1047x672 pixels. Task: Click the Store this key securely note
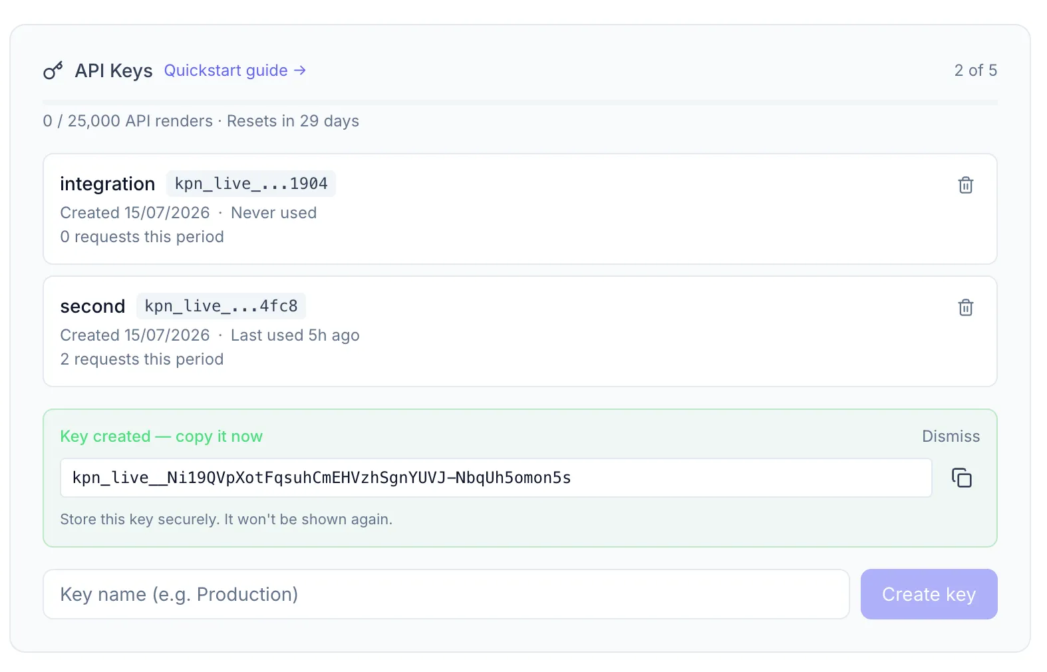(x=226, y=519)
